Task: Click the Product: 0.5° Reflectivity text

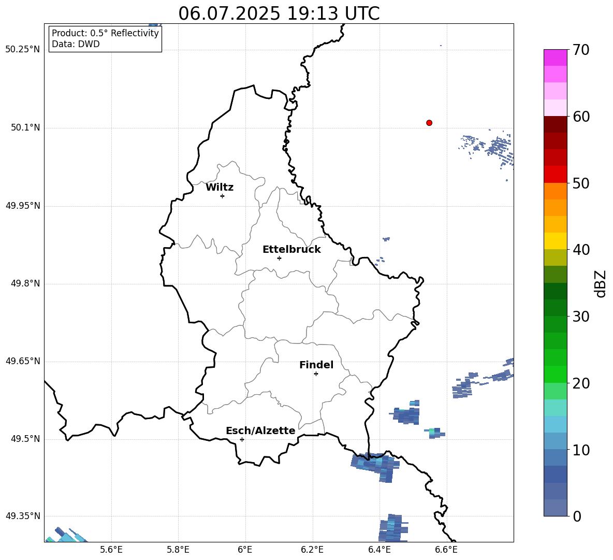Action: tap(105, 33)
